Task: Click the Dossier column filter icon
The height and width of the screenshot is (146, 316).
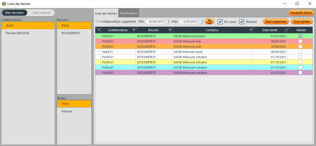Action: click(170, 30)
